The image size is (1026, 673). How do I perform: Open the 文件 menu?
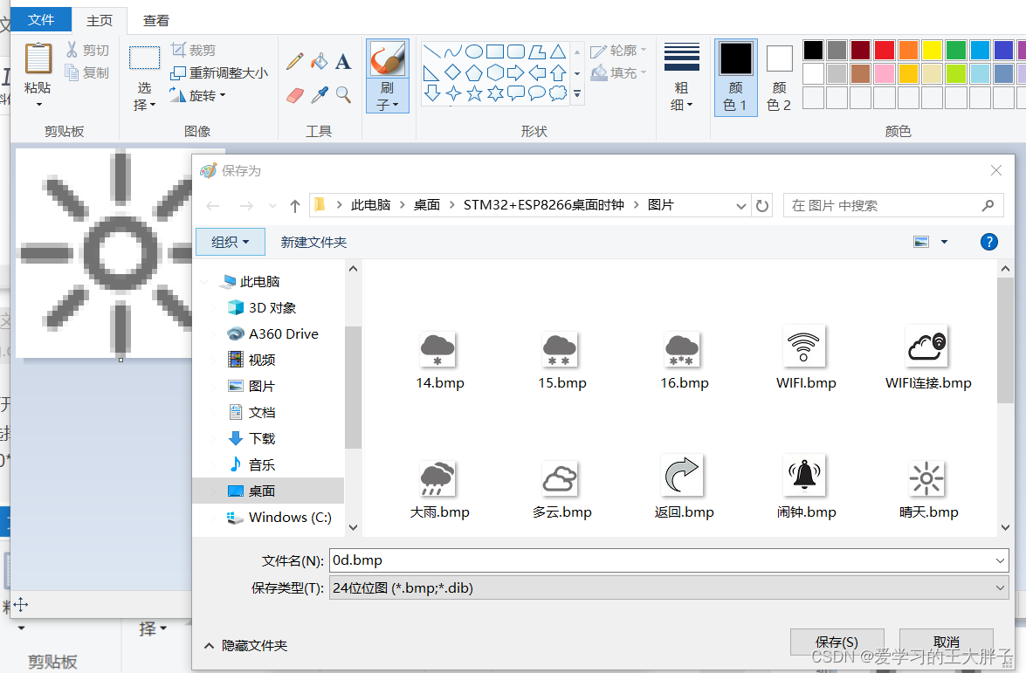[x=40, y=19]
